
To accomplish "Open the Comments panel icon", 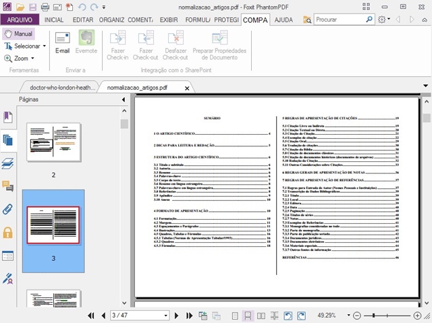I will coord(7,186).
